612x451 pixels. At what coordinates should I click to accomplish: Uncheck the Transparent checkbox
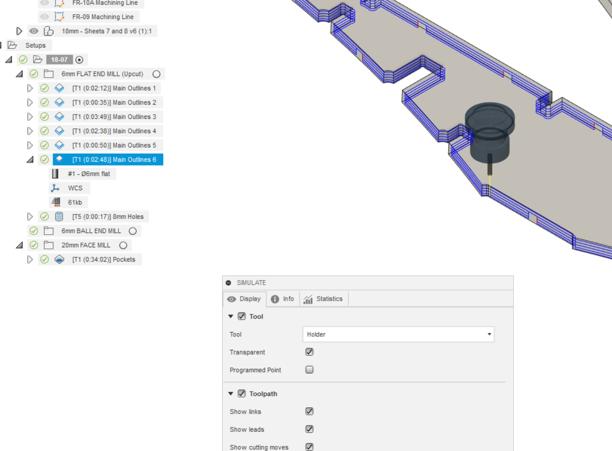pos(309,352)
